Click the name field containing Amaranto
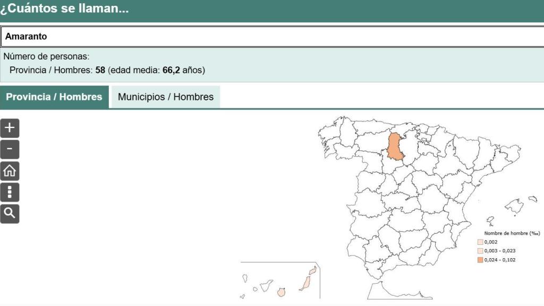 (x=272, y=37)
